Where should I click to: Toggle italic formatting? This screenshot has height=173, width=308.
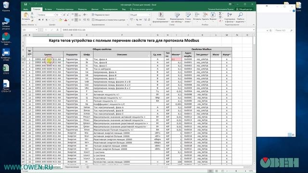point(43,20)
